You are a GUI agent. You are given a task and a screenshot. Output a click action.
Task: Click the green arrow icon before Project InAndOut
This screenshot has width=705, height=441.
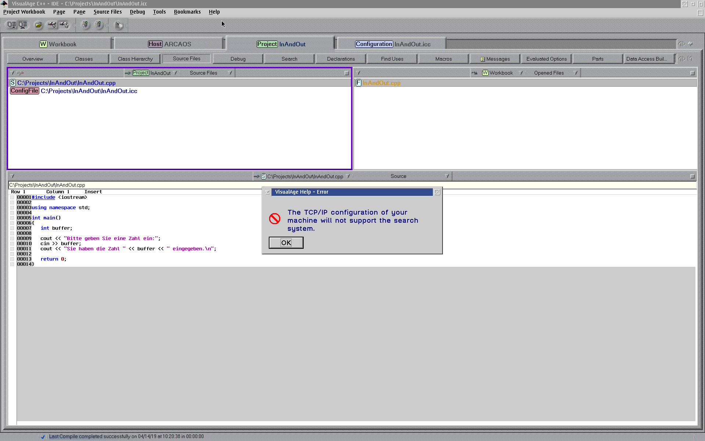pyautogui.click(x=128, y=73)
